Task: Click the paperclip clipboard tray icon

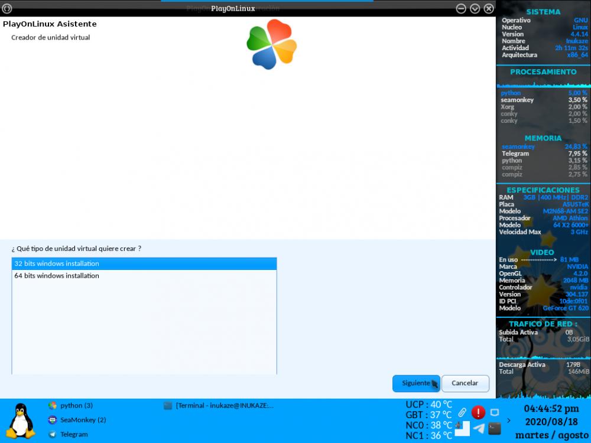Action: [462, 412]
